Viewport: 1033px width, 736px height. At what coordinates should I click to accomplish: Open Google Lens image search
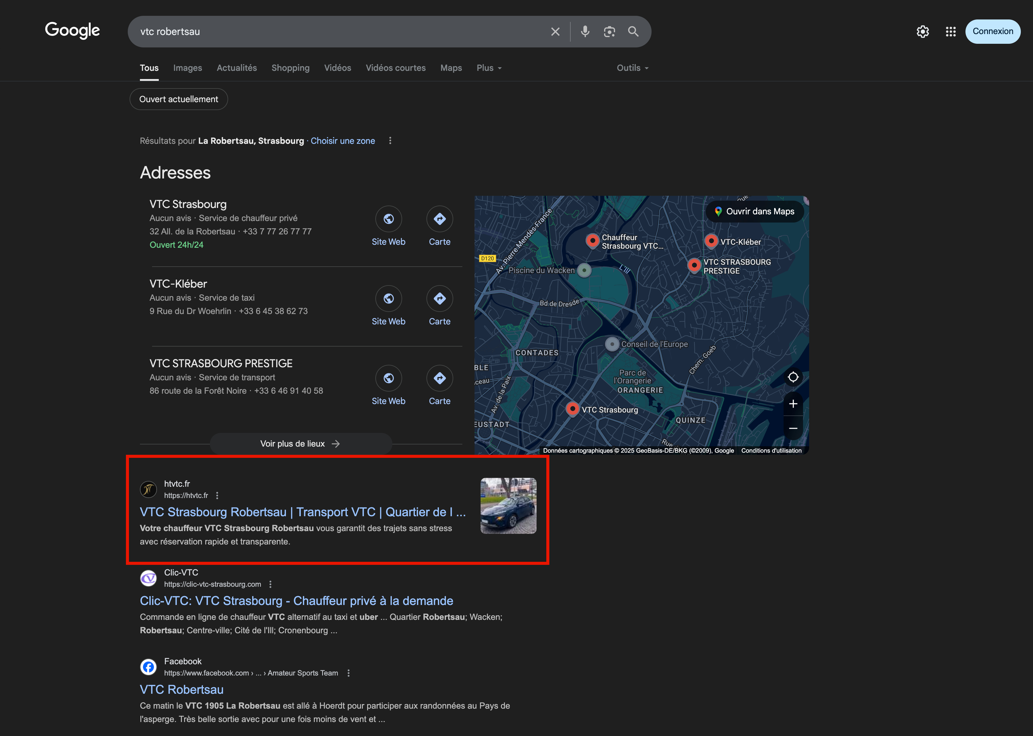(609, 31)
